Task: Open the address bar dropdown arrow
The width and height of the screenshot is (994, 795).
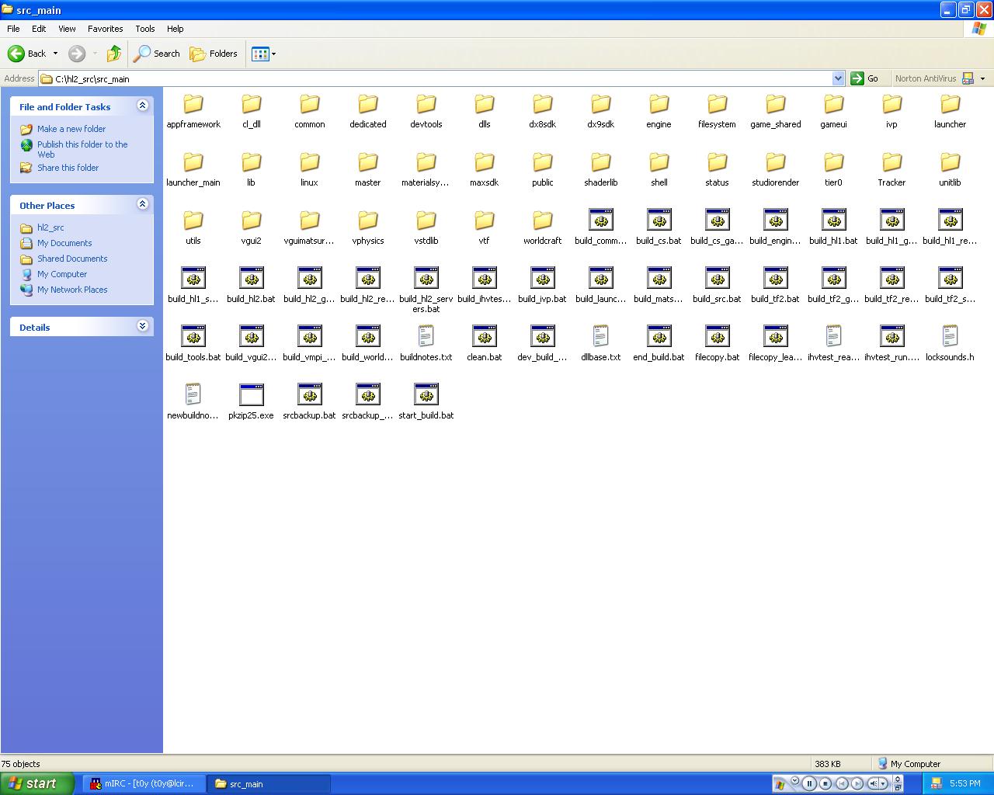Action: point(838,78)
